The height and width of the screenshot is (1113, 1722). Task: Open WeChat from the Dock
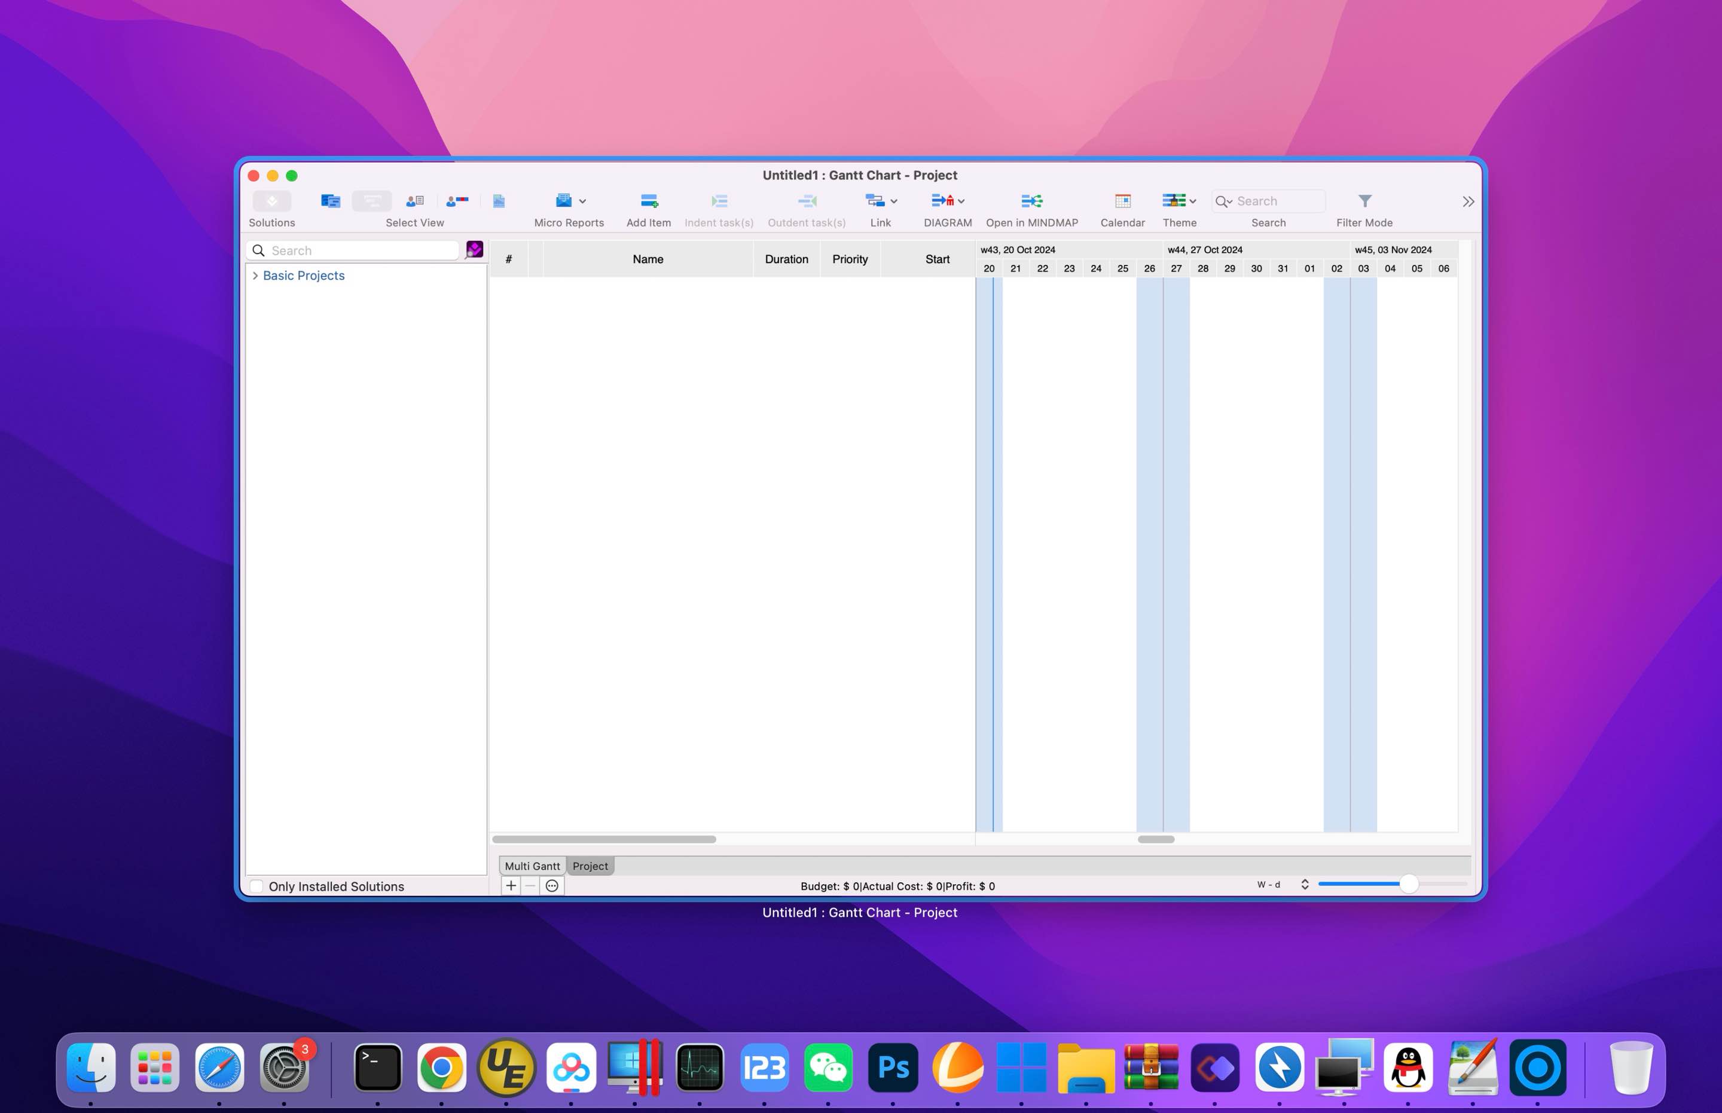(x=829, y=1067)
